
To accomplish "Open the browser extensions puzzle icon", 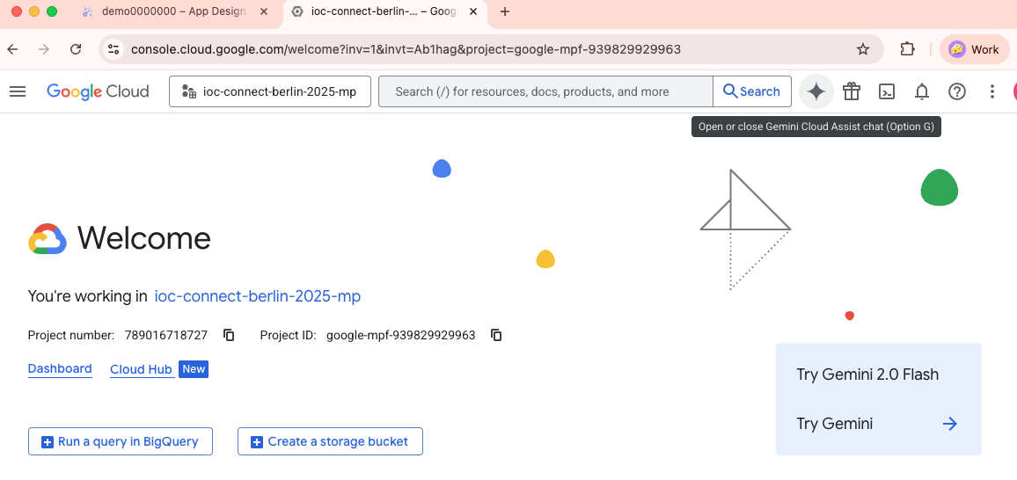I will point(907,49).
